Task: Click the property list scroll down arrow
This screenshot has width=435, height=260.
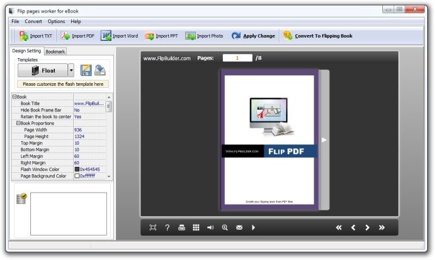Action: pyautogui.click(x=109, y=176)
